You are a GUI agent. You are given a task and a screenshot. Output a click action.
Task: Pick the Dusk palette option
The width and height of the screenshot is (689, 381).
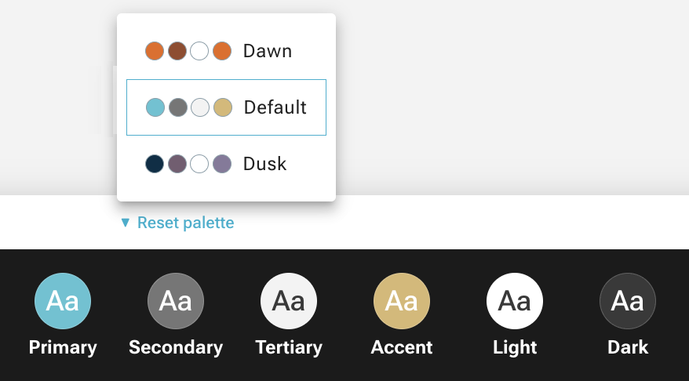point(226,164)
